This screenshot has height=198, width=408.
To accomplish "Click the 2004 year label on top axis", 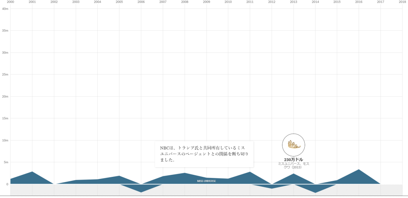I will click(x=97, y=2).
